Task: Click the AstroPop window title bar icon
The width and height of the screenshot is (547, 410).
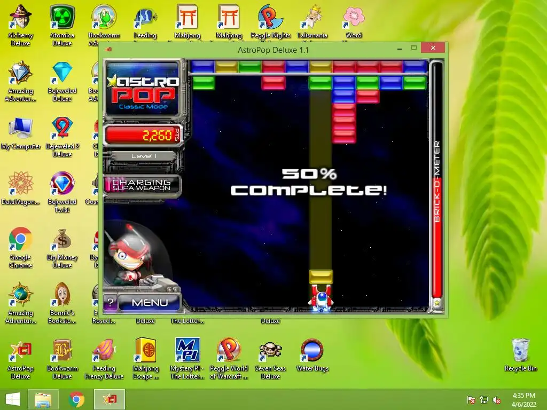Action: pos(108,50)
